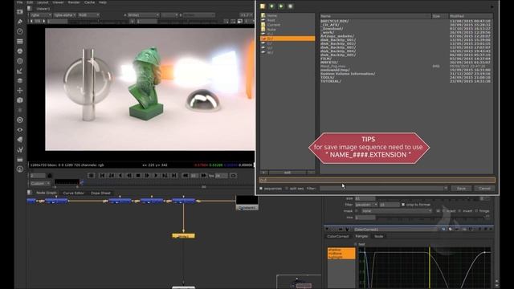Click the Modified column header
Viewport: 514px width, 289px height.
(x=471, y=16)
